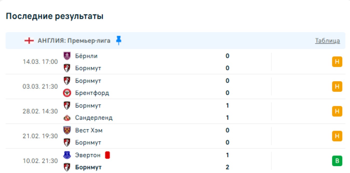Click the Н badge for the Бёрнли match

tap(337, 62)
